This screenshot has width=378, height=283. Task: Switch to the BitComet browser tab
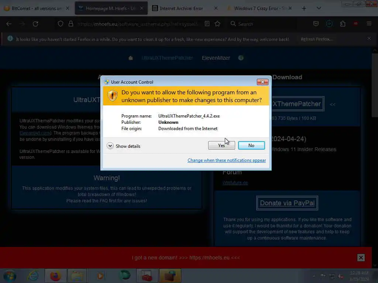pos(37,8)
